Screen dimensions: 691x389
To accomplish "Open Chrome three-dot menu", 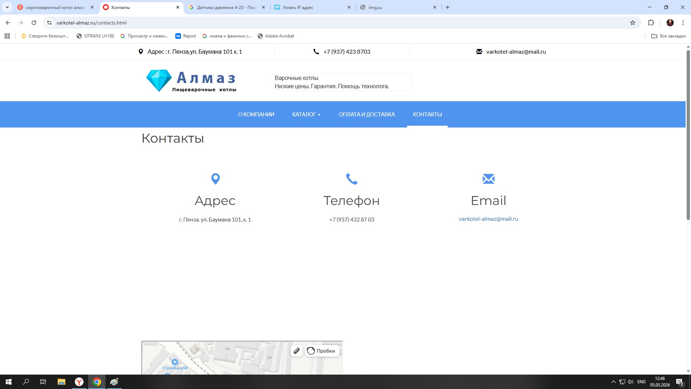I will (x=683, y=23).
